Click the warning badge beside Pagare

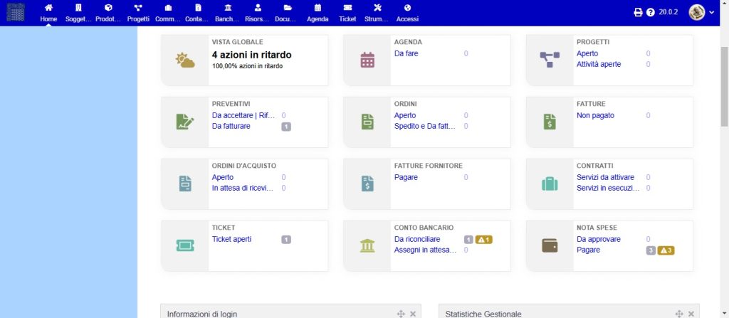point(666,250)
